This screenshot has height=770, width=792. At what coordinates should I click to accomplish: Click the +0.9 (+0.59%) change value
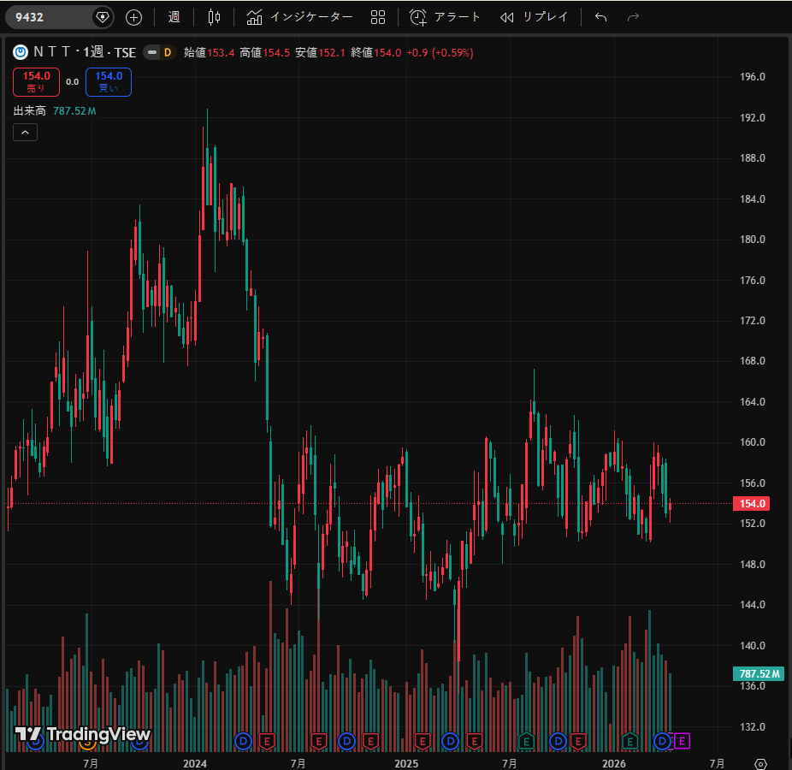(440, 52)
